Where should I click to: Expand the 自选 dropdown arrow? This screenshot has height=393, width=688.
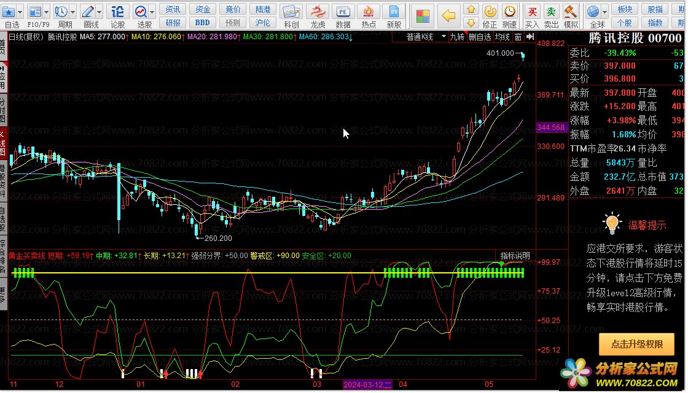(x=20, y=12)
